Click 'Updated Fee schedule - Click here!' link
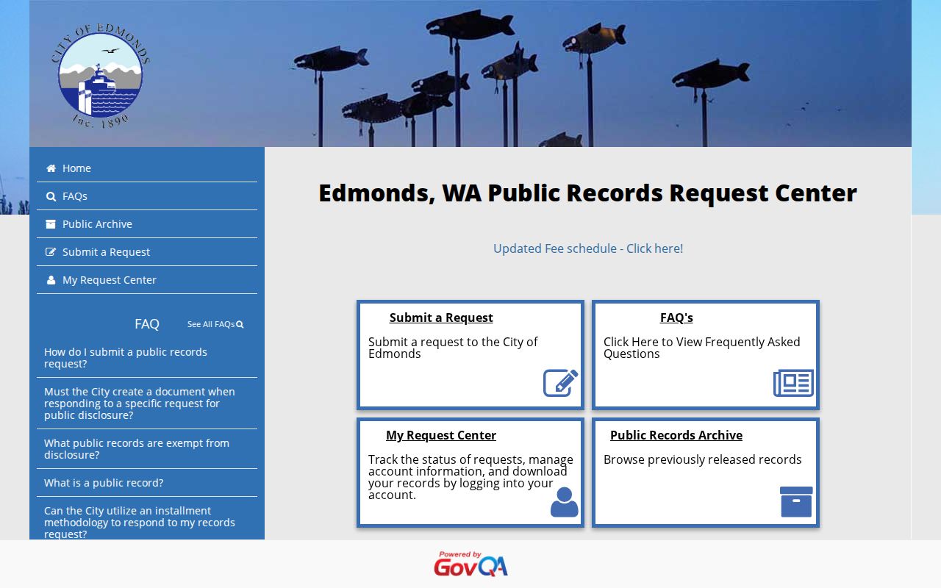941x588 pixels. point(588,248)
